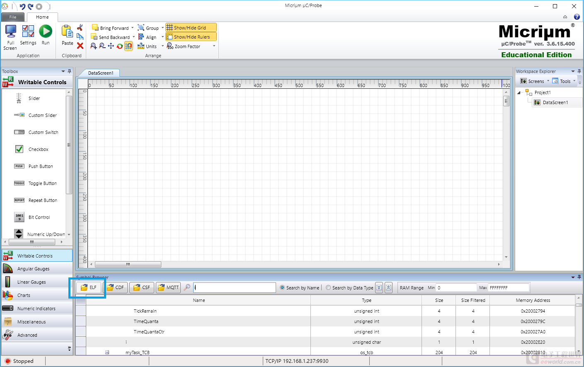584x367 pixels.
Task: Click the zoom in magnifier icon
Action: tap(93, 46)
